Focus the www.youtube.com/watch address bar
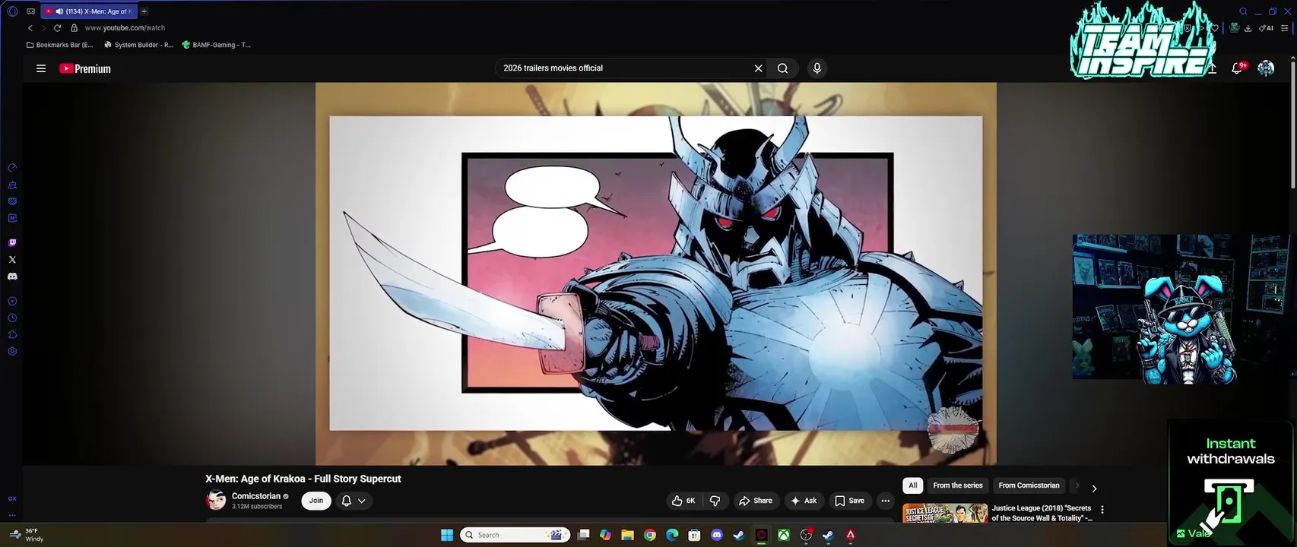This screenshot has width=1297, height=547. point(125,28)
